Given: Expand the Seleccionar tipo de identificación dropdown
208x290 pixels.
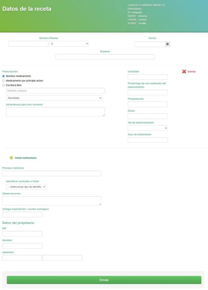Looking at the screenshot, I should click(26, 187).
